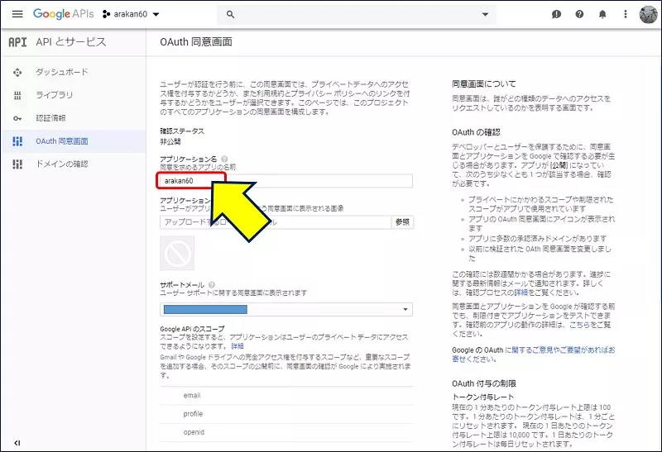
Task: Select the email scope row
Action: pos(286,396)
